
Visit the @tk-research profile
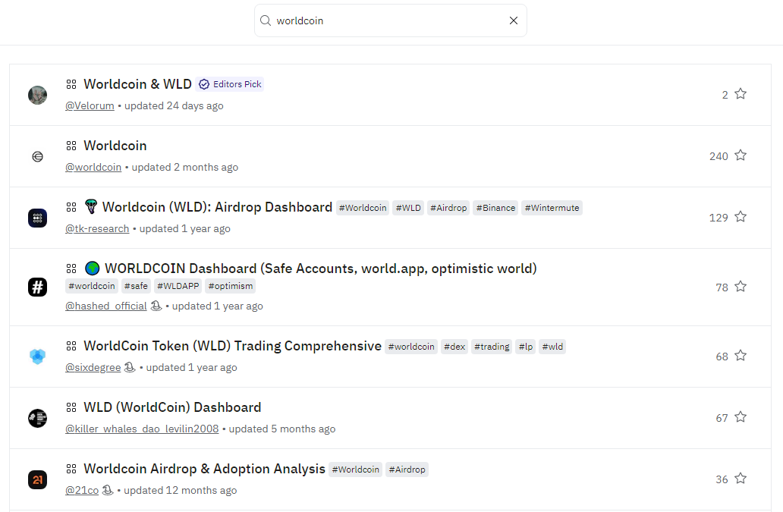97,228
